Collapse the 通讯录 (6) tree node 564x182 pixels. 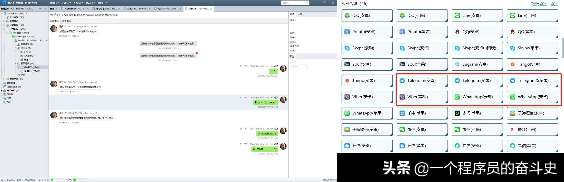pyautogui.click(x=16, y=48)
